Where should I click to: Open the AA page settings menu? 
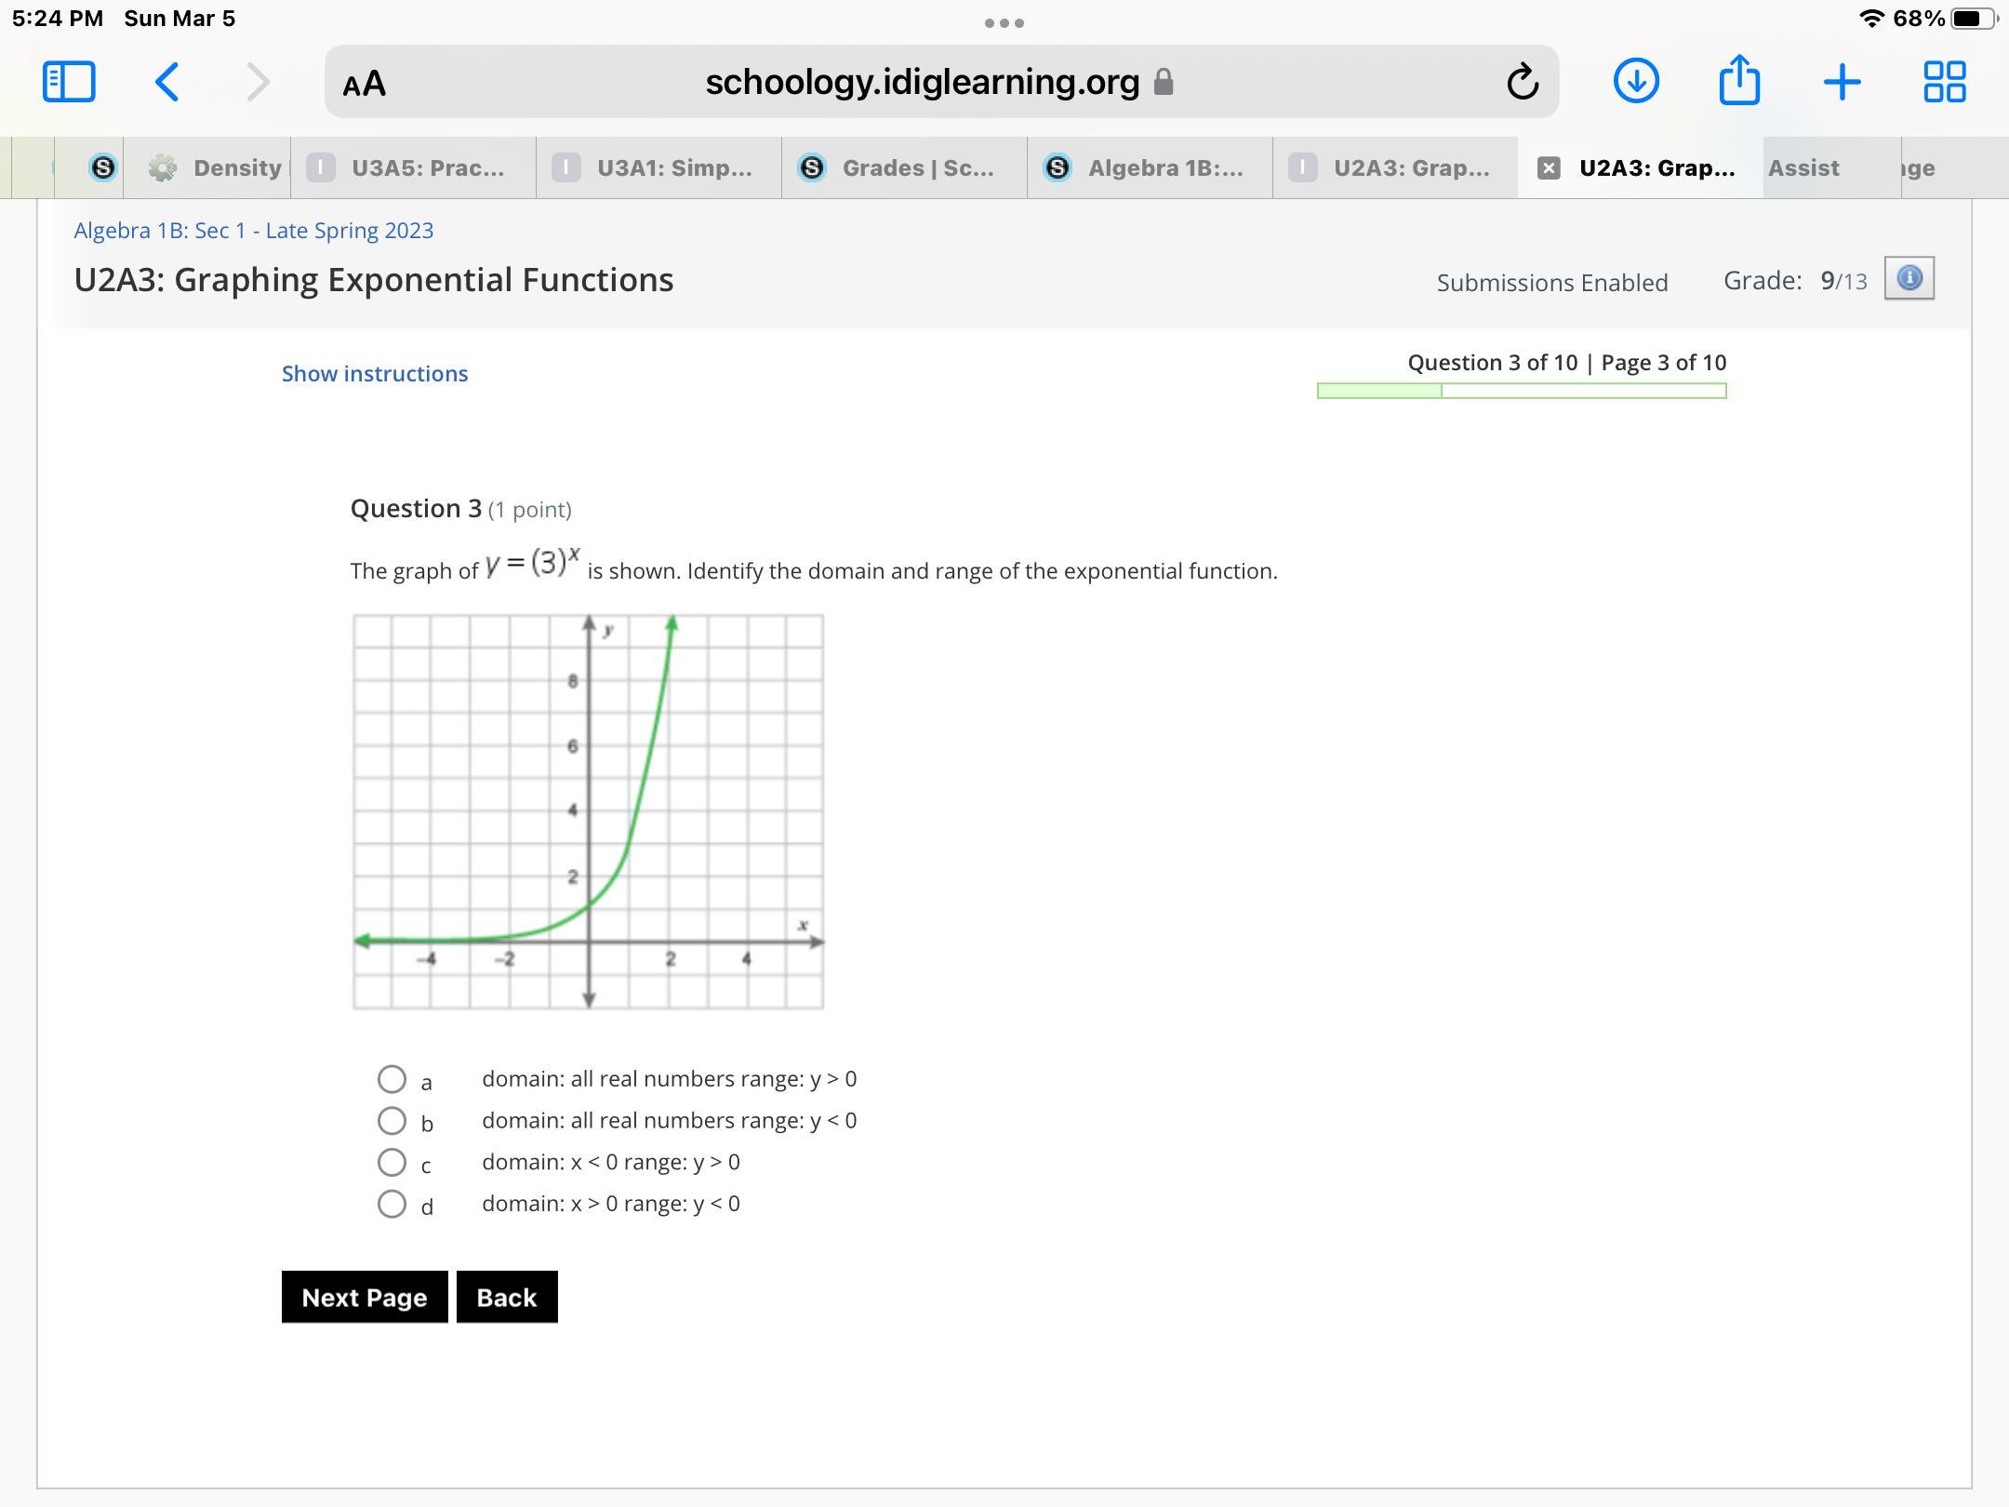click(x=364, y=84)
